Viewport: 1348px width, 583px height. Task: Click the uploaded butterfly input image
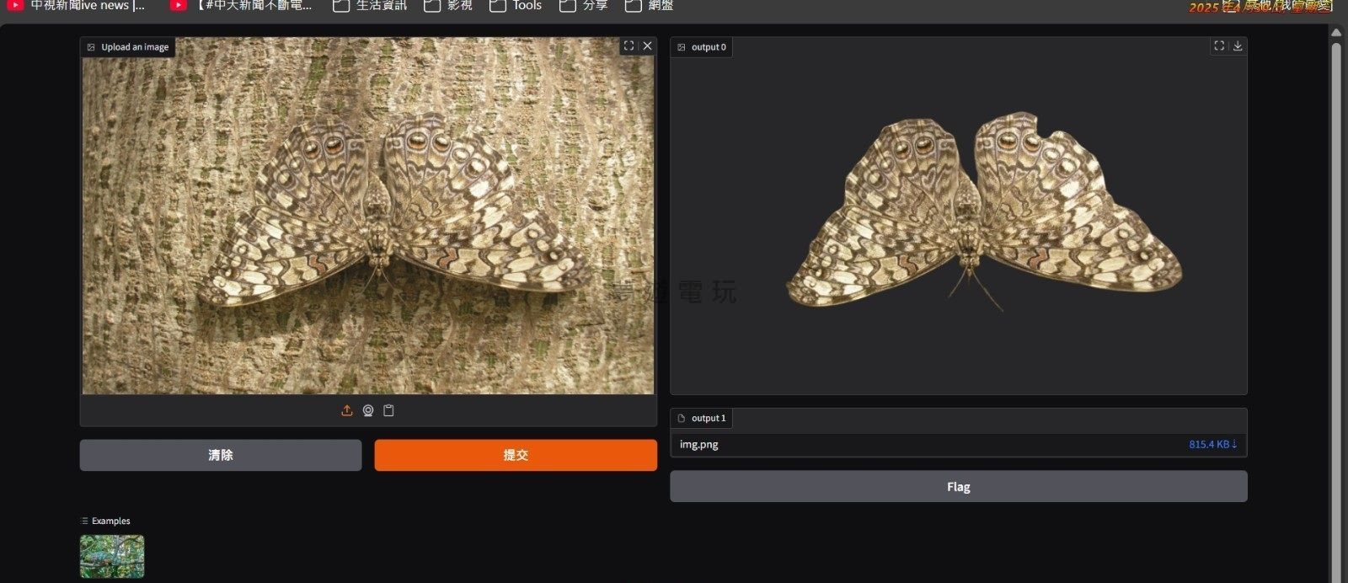coord(367,216)
